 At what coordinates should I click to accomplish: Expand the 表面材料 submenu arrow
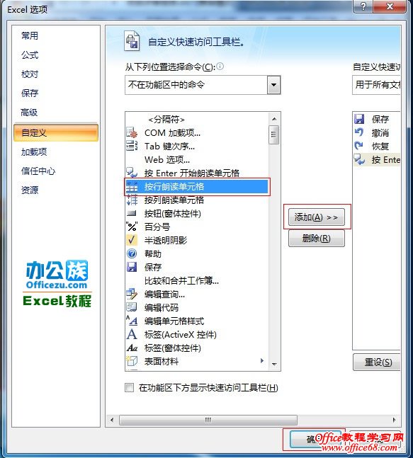pyautogui.click(x=262, y=361)
